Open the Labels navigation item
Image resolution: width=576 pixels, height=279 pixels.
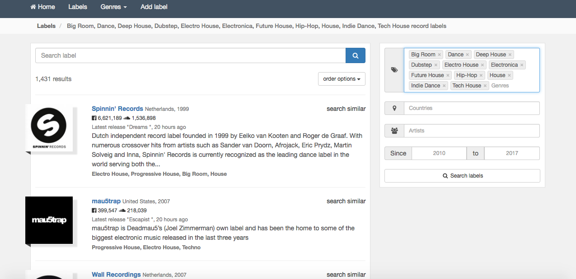tap(78, 7)
